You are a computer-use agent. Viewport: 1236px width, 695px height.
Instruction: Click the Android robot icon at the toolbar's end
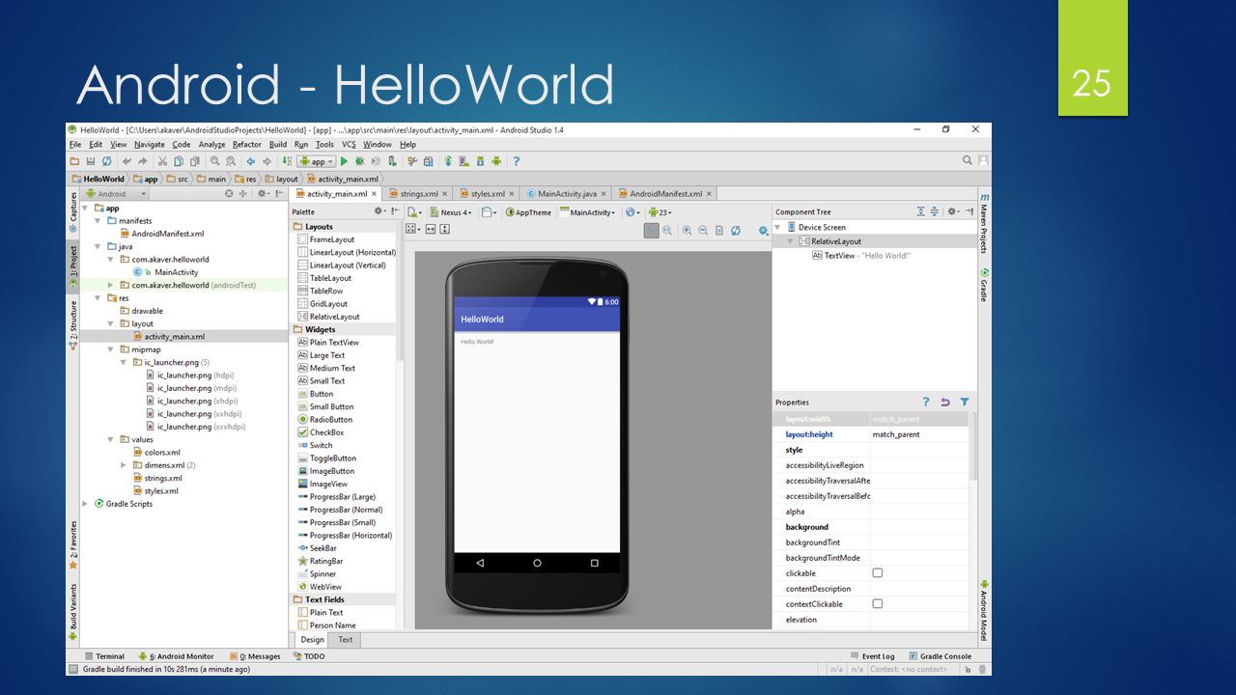496,161
